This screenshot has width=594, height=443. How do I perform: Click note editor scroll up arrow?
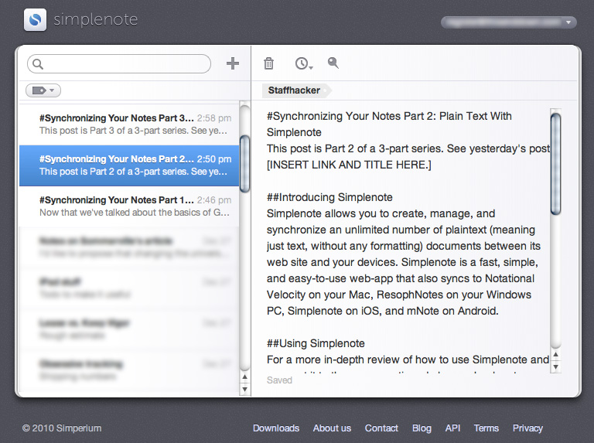point(556,355)
